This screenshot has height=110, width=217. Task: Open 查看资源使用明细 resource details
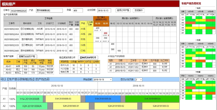click(x=88, y=57)
